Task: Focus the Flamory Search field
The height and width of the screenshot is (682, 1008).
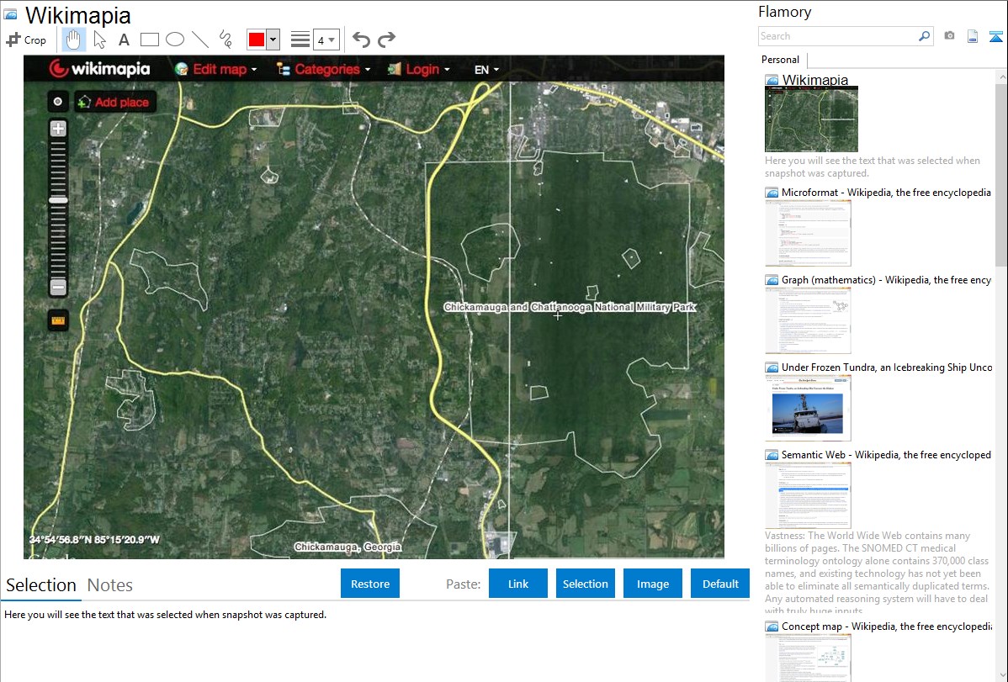Action: click(837, 36)
